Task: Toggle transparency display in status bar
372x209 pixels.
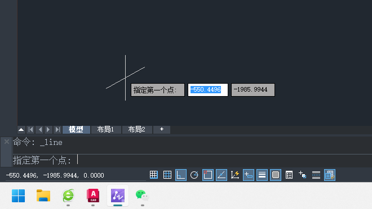Action: 276,175
